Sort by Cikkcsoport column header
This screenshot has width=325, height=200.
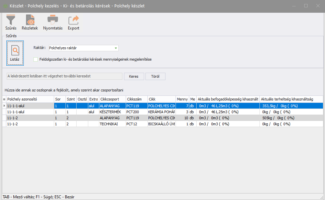click(x=112, y=99)
